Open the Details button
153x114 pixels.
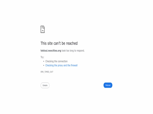point(45,85)
